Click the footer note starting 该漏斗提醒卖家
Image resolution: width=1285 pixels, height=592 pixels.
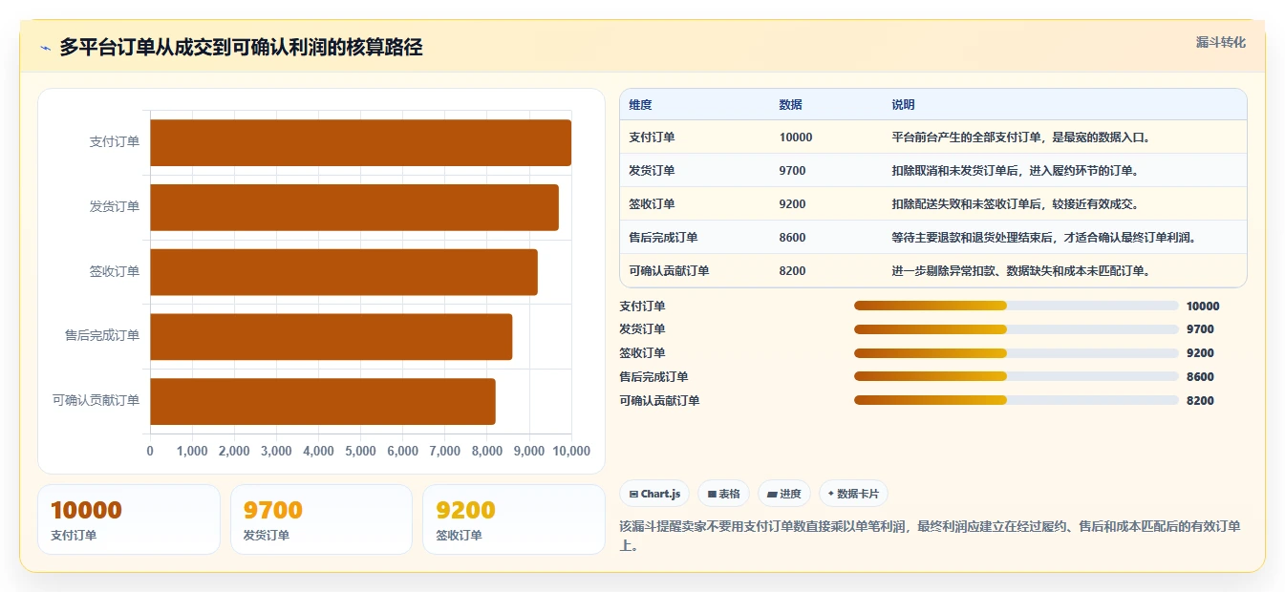point(932,537)
